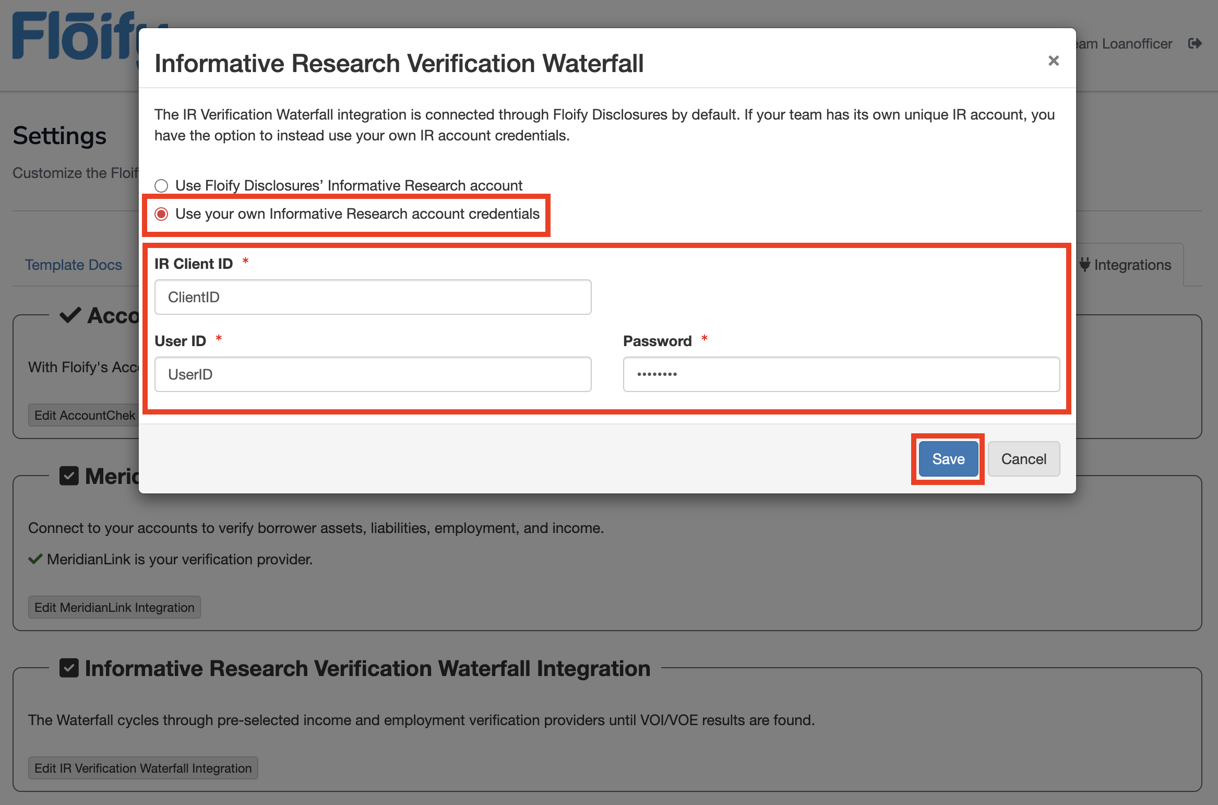The width and height of the screenshot is (1218, 805).
Task: Click the IR Client ID input field
Action: pyautogui.click(x=373, y=297)
